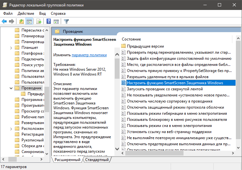Click tree pane scroll up arrow
Image resolution: width=242 pixels, height=170 pixels.
[47, 30]
